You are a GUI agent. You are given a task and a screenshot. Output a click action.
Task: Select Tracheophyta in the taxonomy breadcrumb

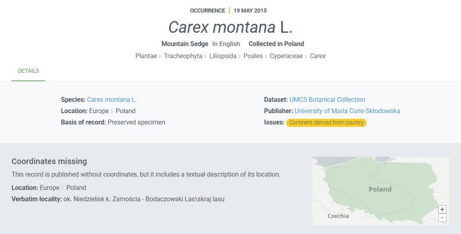[x=183, y=56]
